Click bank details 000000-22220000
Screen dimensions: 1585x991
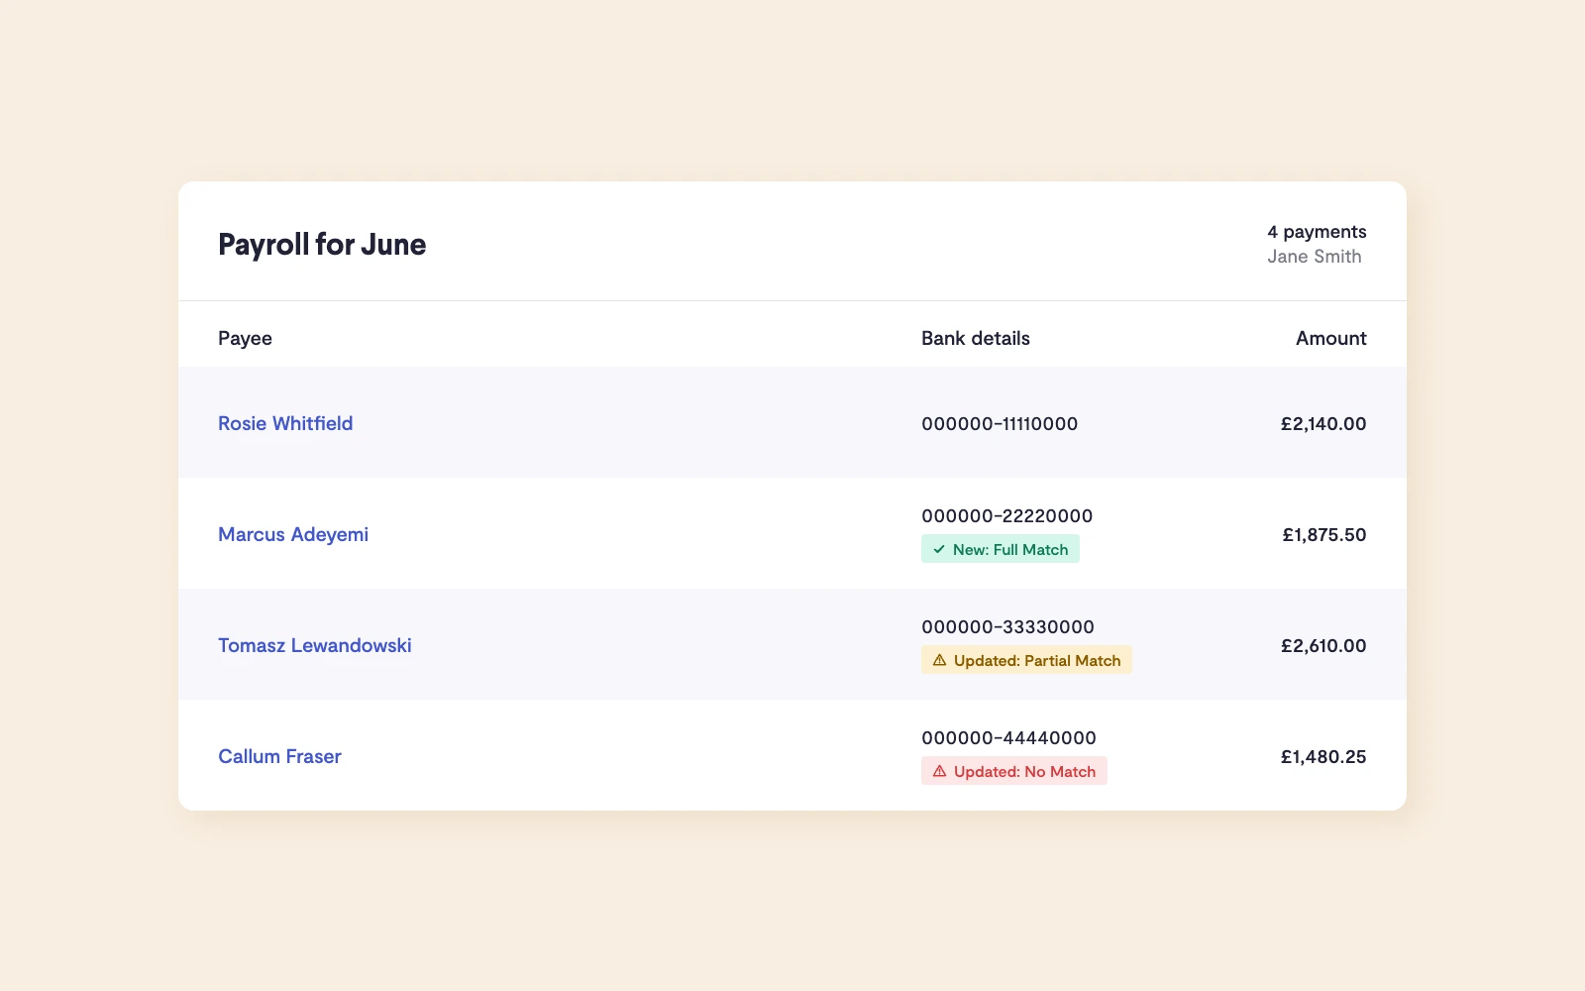click(1007, 515)
